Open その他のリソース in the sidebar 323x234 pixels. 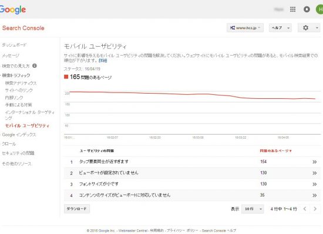coord(16,164)
